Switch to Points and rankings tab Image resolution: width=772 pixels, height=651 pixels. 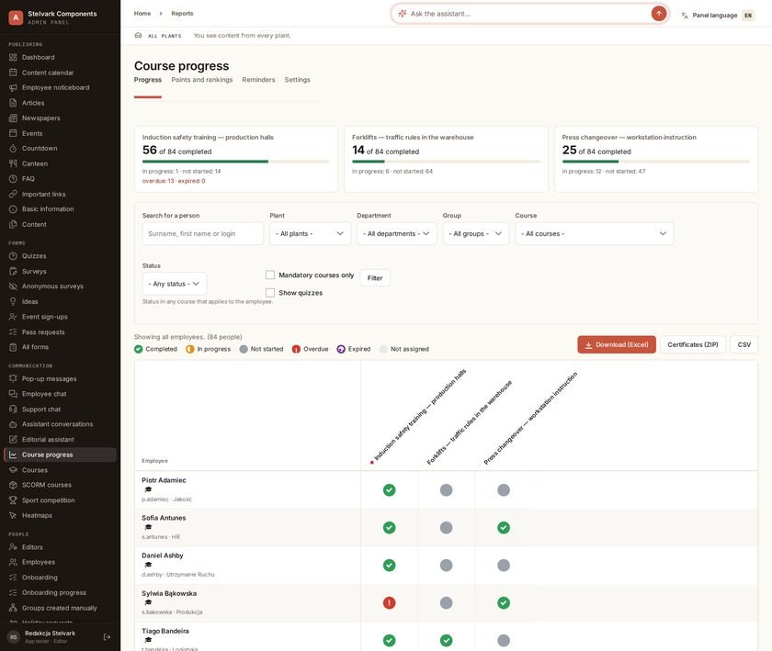pyautogui.click(x=202, y=80)
